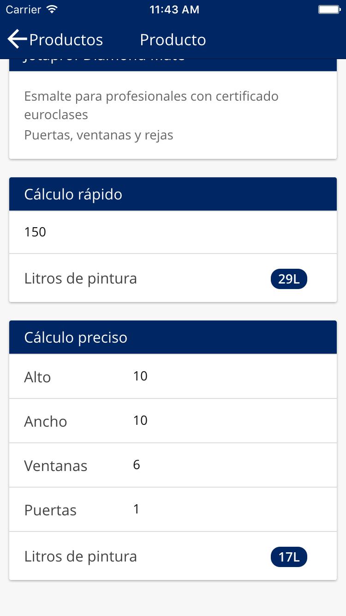Go back to Productos list
Image resolution: width=346 pixels, height=616 pixels.
pyautogui.click(x=66, y=40)
